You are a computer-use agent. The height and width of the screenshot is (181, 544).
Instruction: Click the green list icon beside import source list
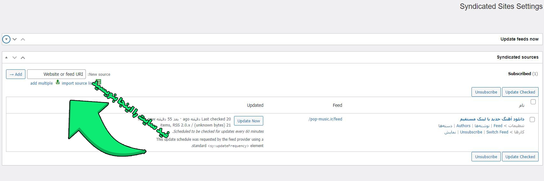98,82
